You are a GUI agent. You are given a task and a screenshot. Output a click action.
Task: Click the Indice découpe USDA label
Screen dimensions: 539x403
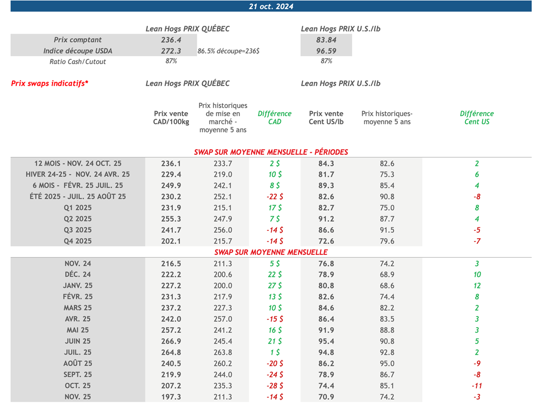click(78, 51)
